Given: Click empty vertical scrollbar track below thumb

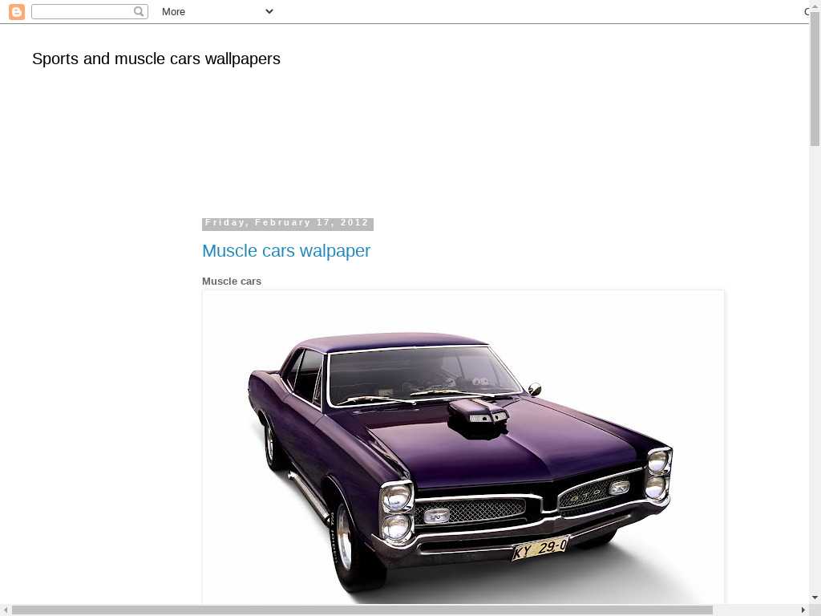Looking at the screenshot, I should [815, 367].
